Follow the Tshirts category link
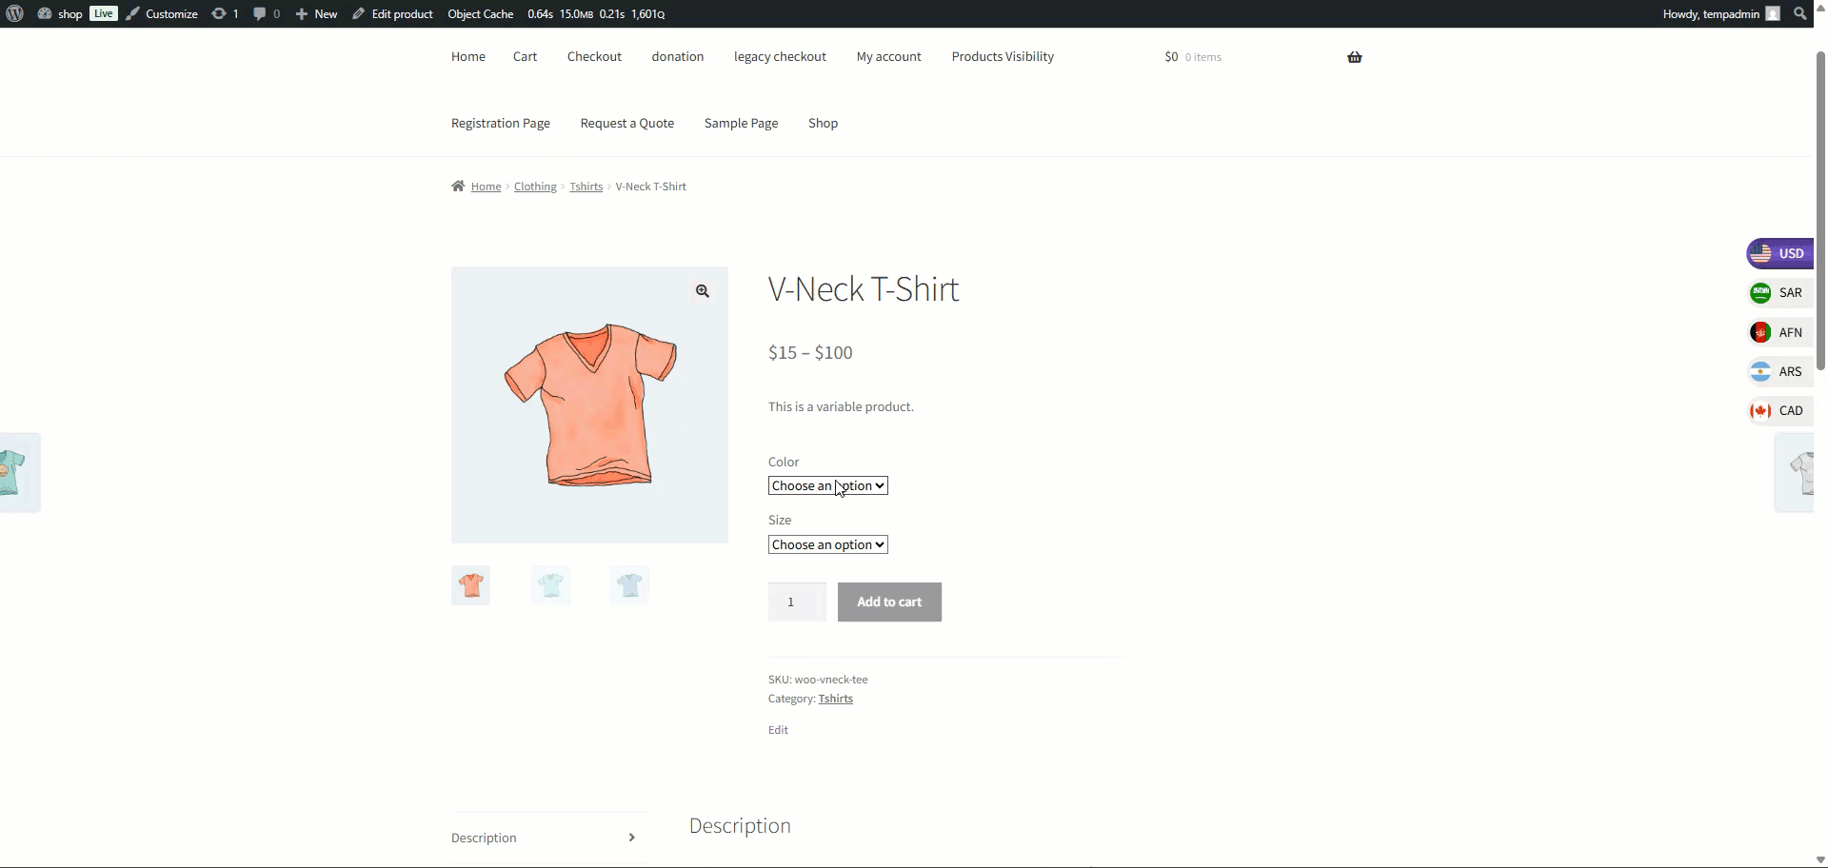The image size is (1828, 868). 835,699
